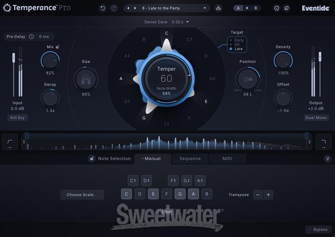This screenshot has width=335, height=237.
Task: Click the save preset icon
Action: coord(218,8)
